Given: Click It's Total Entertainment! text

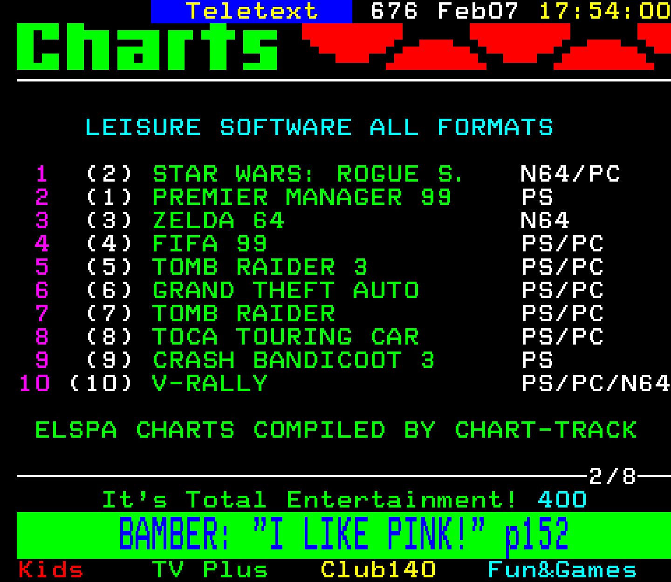Looking at the screenshot, I should click(x=310, y=500).
